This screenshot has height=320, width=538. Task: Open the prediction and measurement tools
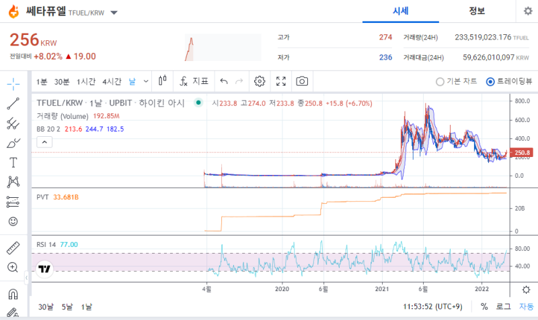pos(13,202)
